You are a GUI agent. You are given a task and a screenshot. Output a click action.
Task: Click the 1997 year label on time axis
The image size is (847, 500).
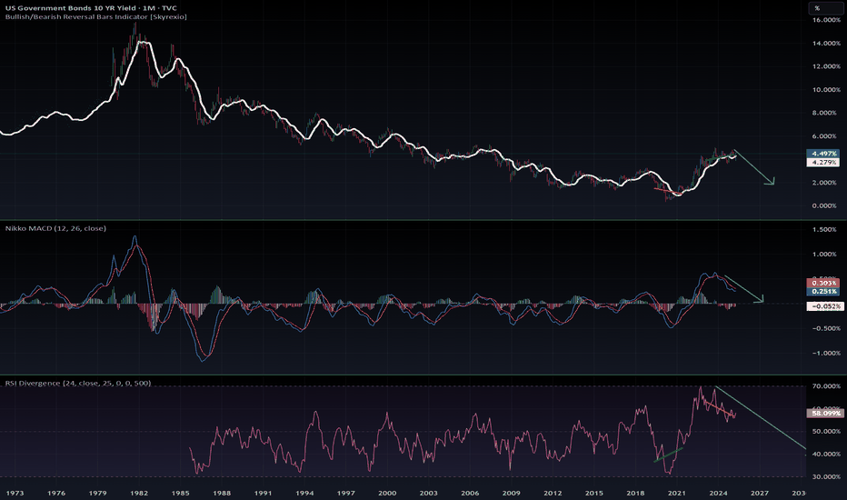click(x=345, y=493)
